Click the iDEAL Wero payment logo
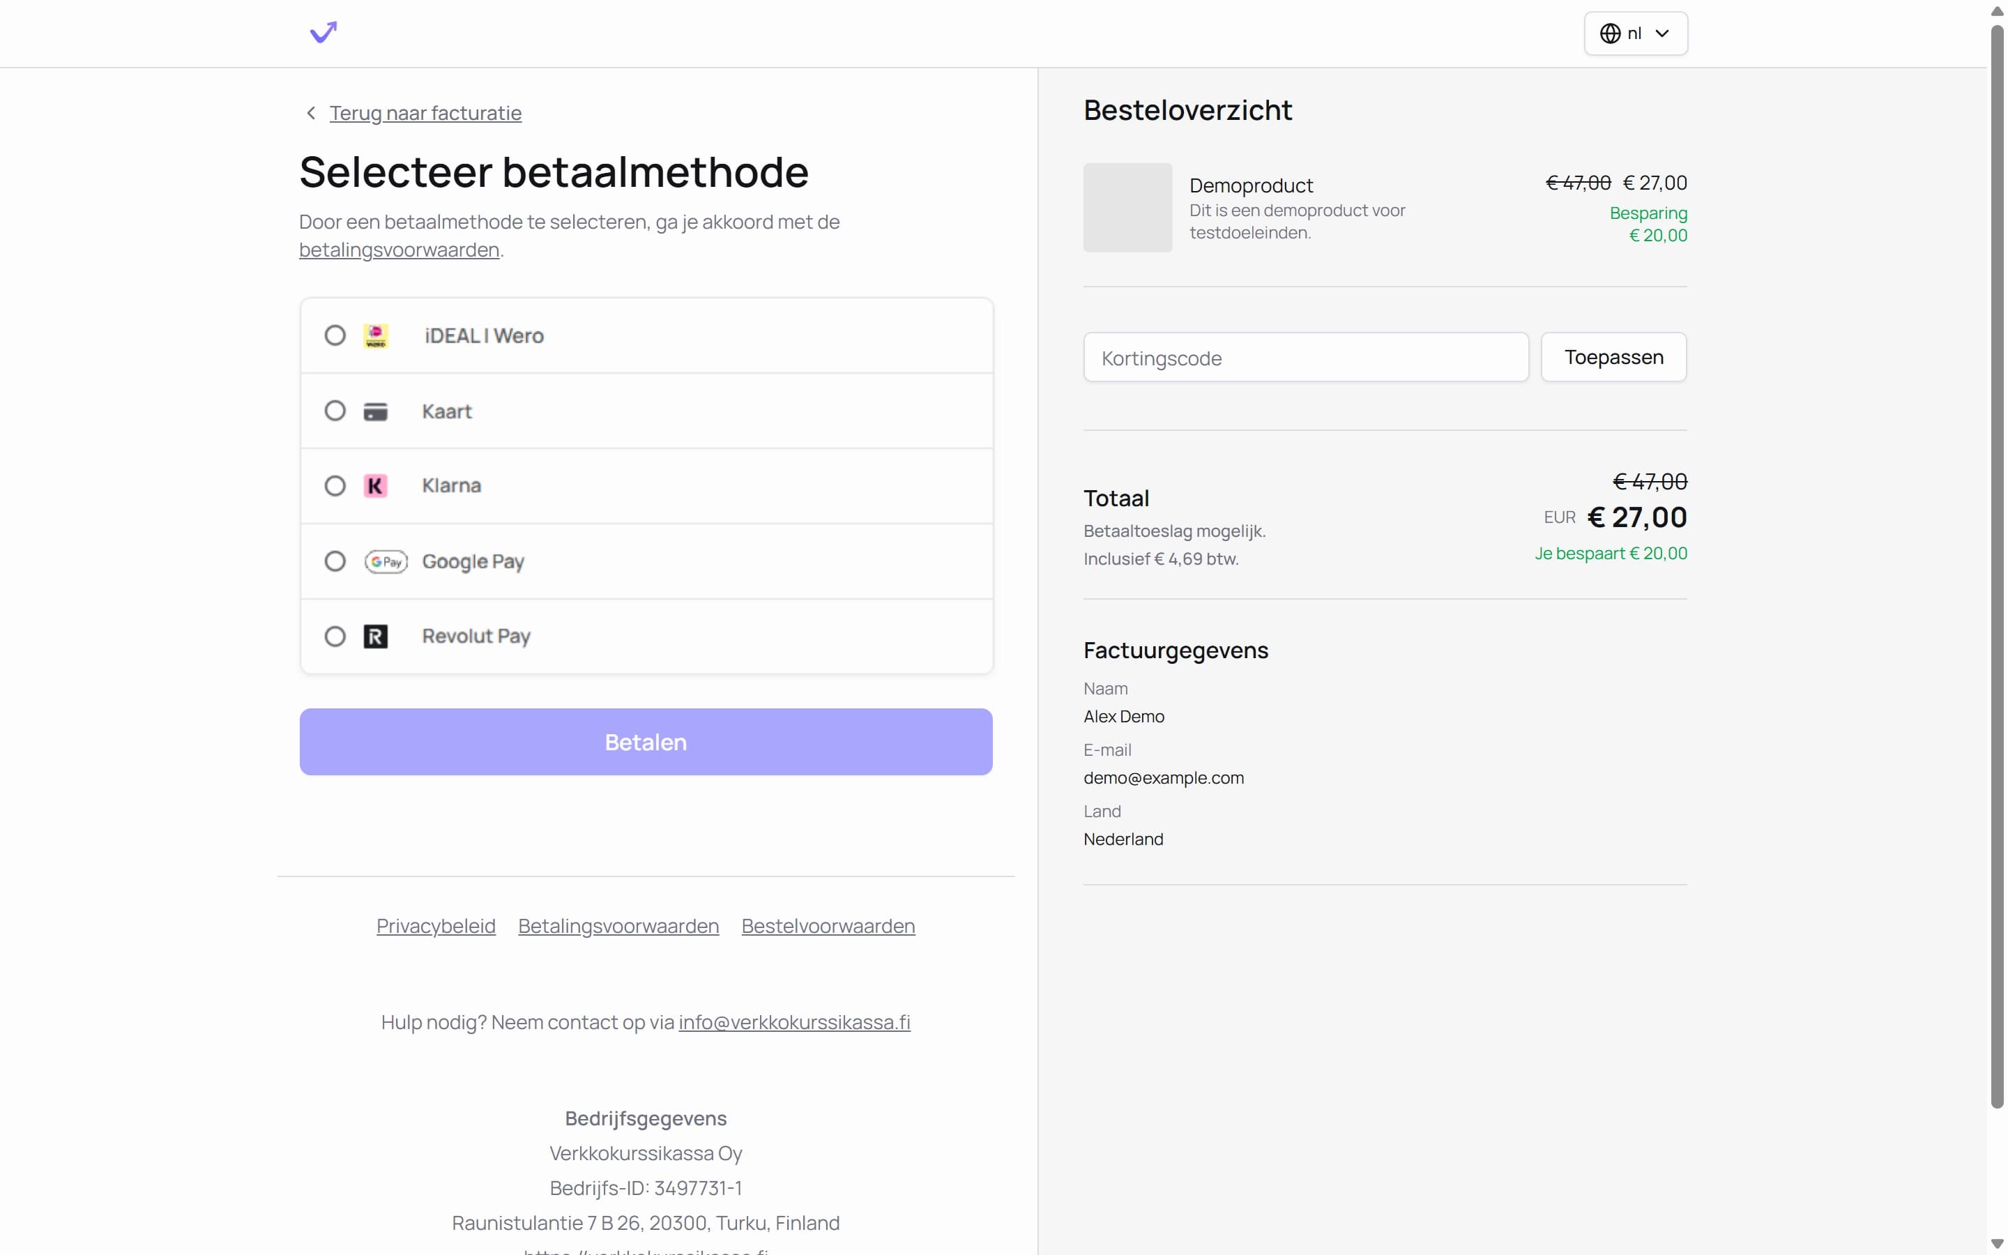The height and width of the screenshot is (1255, 2008). point(376,335)
